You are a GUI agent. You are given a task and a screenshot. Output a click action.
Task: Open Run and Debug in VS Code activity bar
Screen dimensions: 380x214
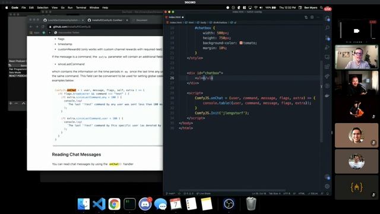(327, 48)
